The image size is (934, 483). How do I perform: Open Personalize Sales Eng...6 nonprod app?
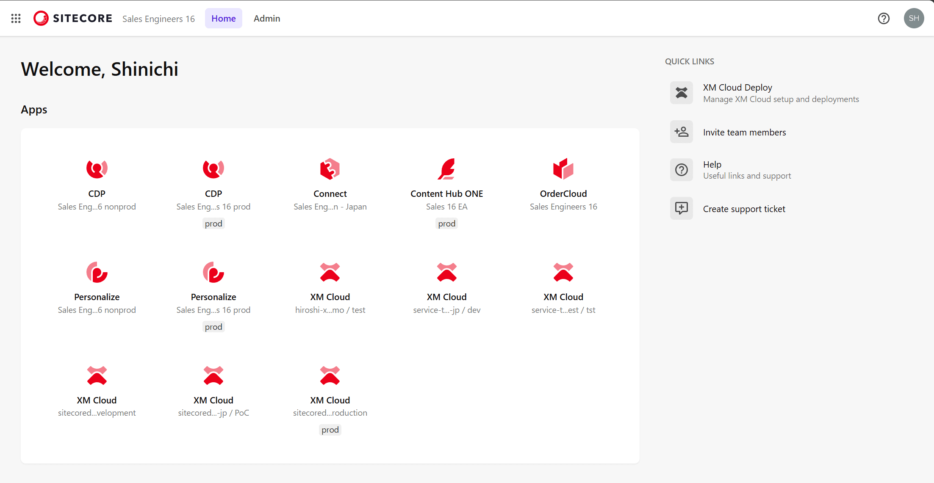[97, 287]
